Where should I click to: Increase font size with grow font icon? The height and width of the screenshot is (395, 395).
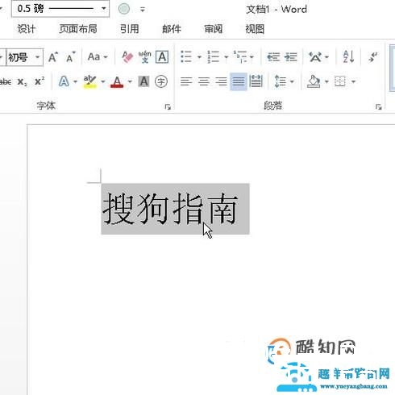53,57
